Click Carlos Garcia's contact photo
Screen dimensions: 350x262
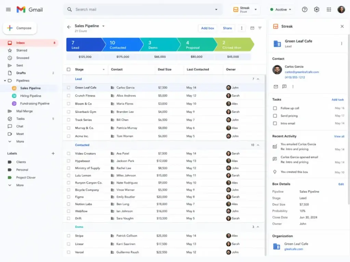coord(277,70)
